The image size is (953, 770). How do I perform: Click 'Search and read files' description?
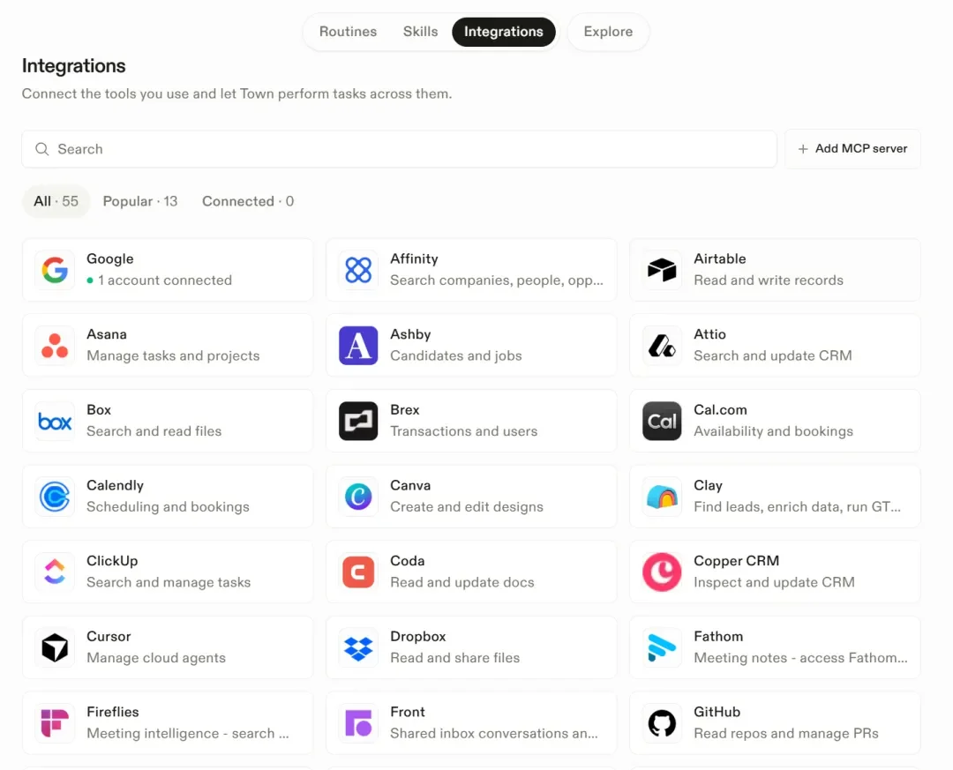point(154,431)
